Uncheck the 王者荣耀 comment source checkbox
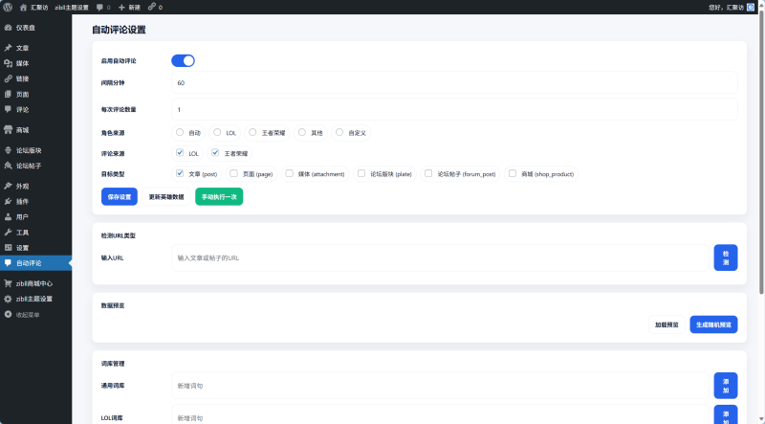The image size is (765, 424). click(x=216, y=153)
